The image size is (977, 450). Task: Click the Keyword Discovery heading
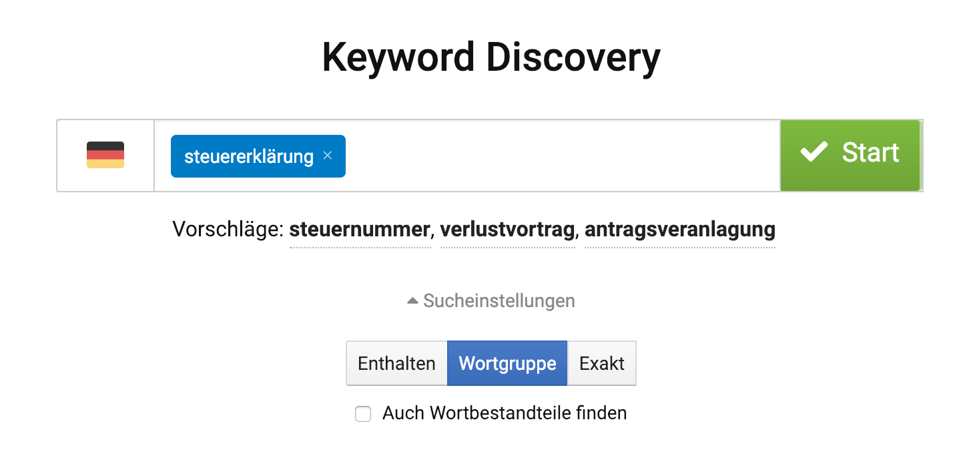491,58
